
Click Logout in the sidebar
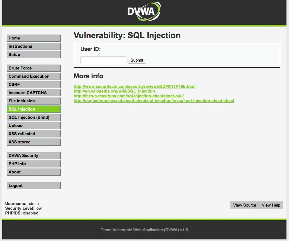click(33, 185)
